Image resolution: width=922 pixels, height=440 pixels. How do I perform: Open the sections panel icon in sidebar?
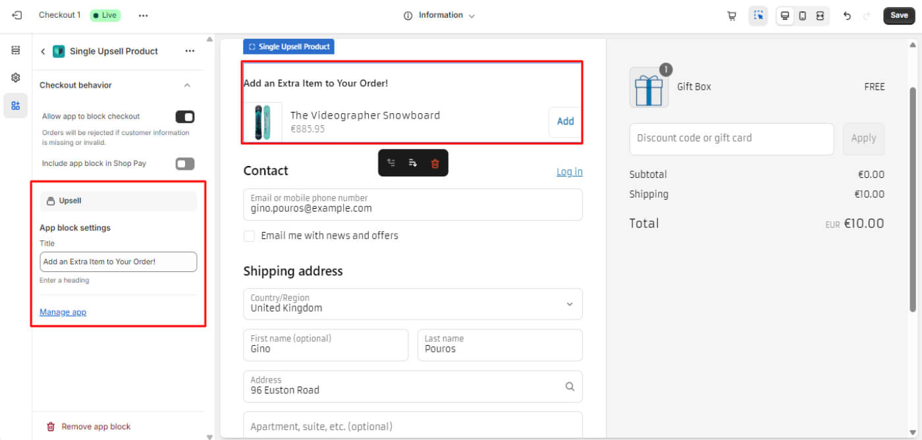click(16, 51)
